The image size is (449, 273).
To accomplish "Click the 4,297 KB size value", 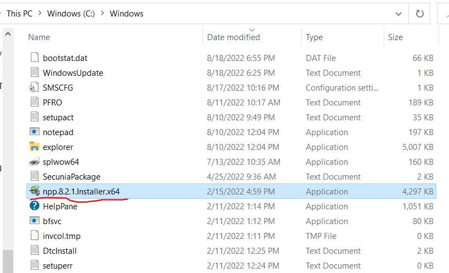I will tap(418, 191).
